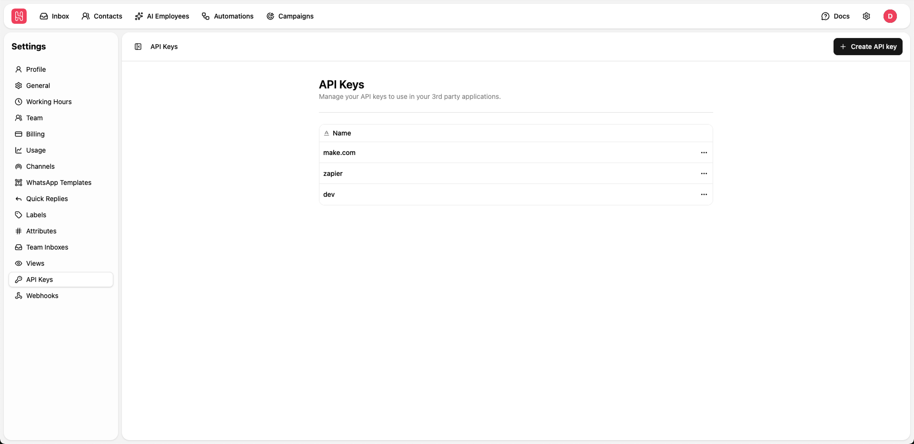This screenshot has height=444, width=914.
Task: Switch to the WhatsApp Templates settings
Action: 59,182
